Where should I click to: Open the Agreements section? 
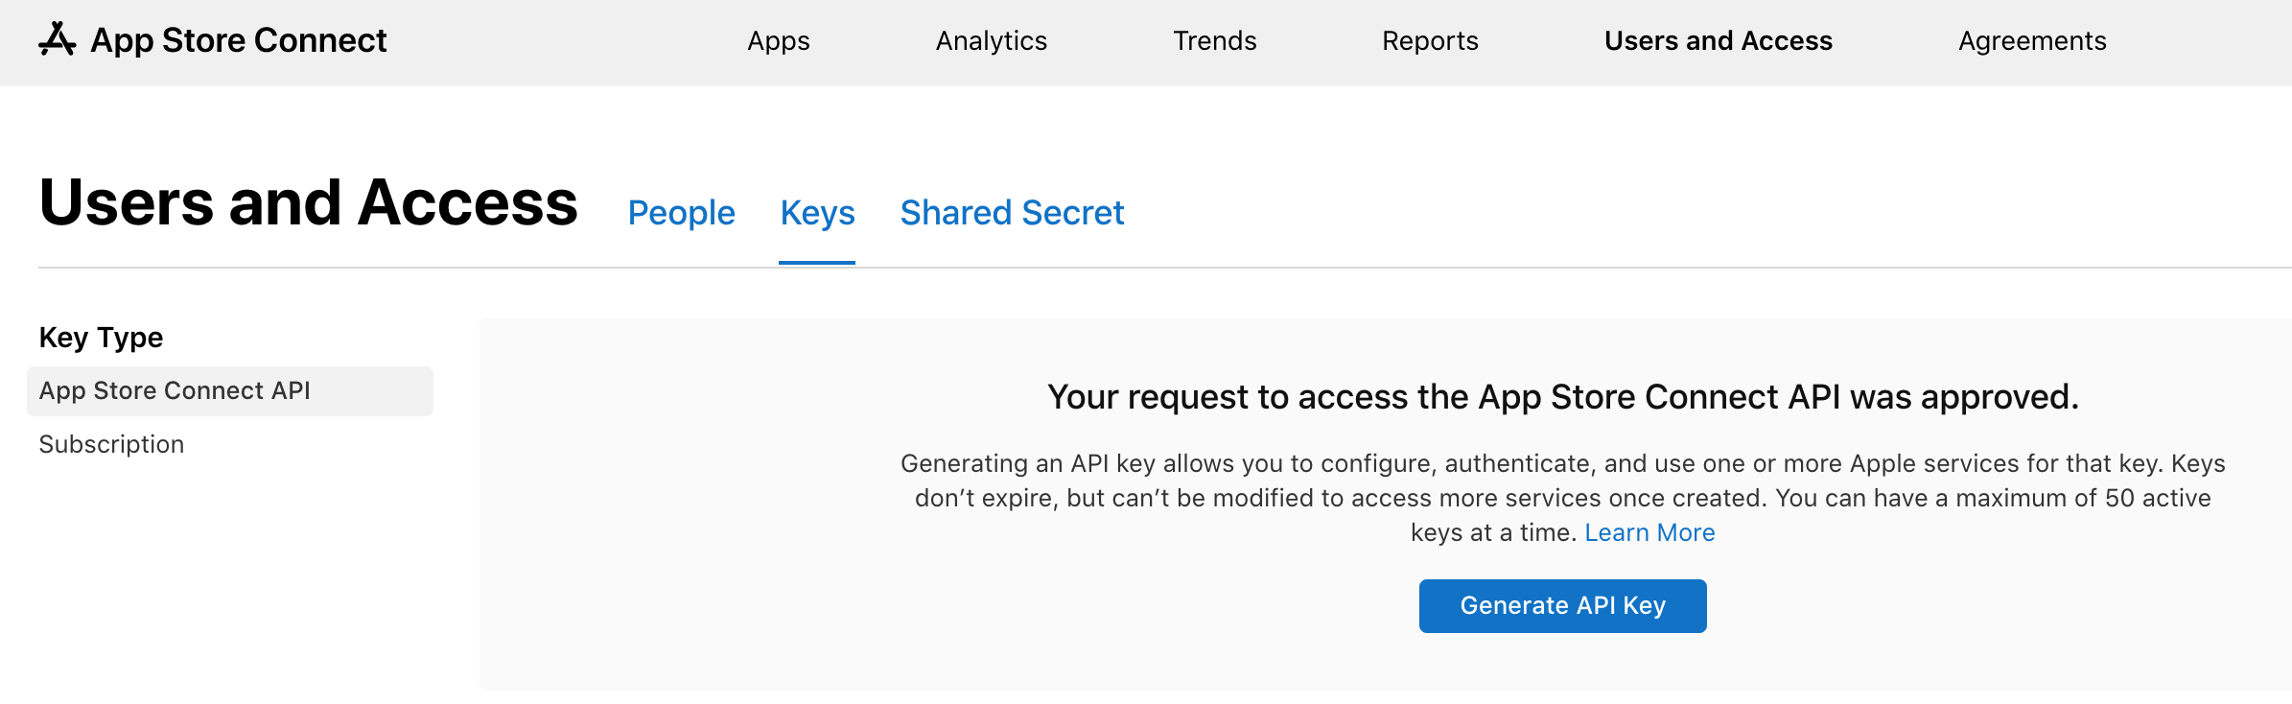2031,41
